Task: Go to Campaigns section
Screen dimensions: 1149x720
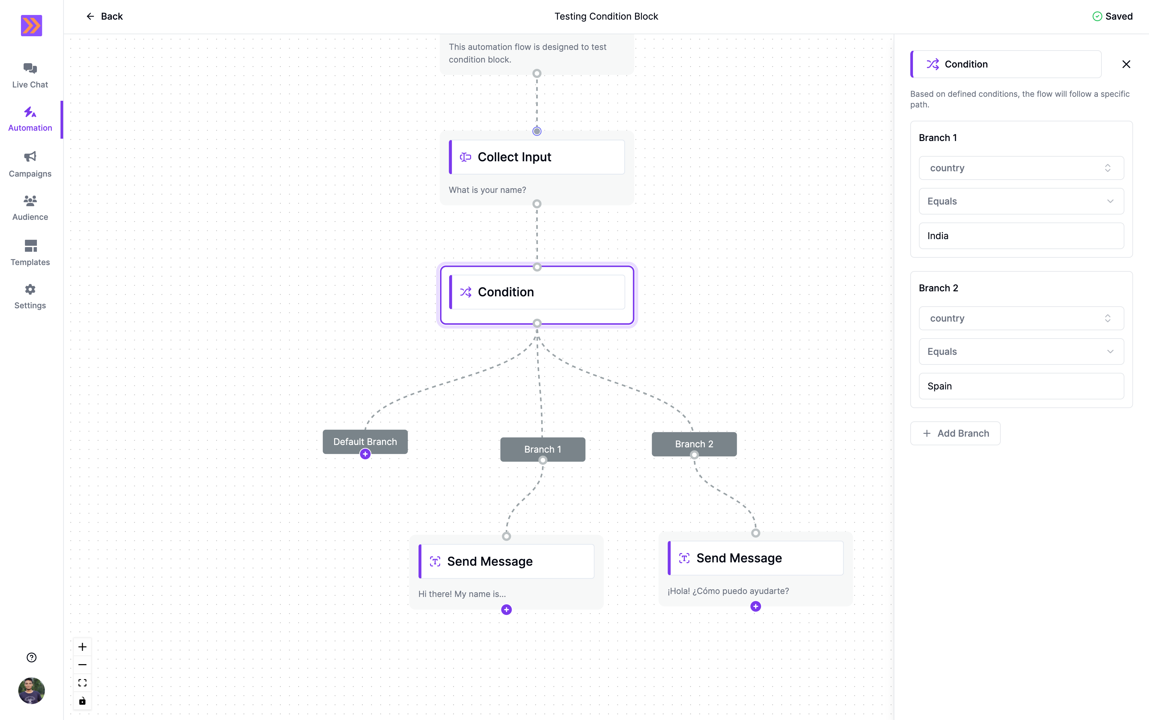Action: (x=30, y=164)
